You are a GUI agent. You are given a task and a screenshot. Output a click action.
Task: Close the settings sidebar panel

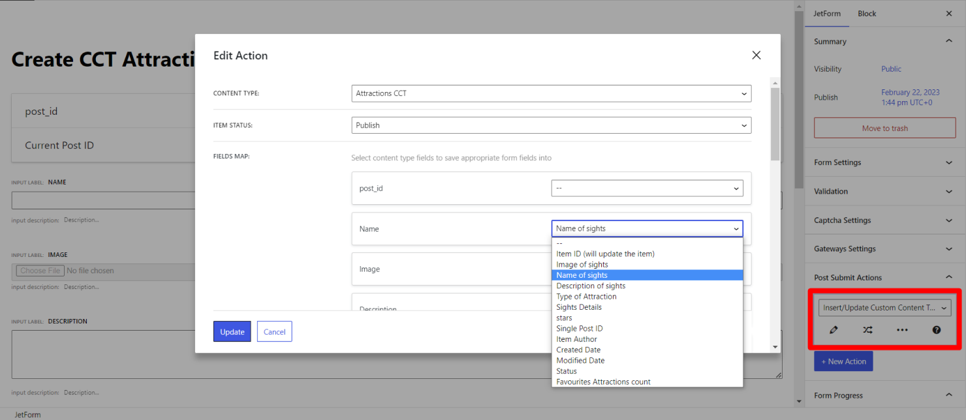[949, 14]
